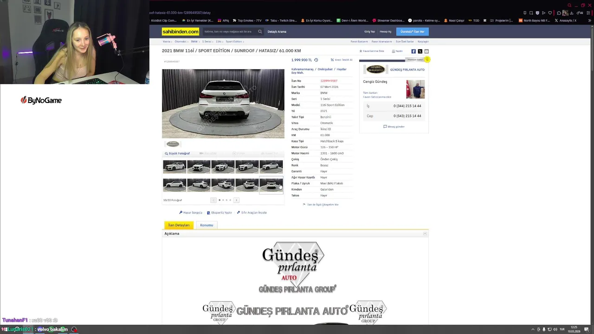The height and width of the screenshot is (334, 594).
Task: Go to previous thumbnail page arrow
Action: point(213,200)
